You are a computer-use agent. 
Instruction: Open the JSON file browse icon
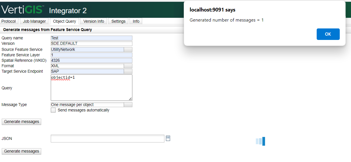[168, 138]
